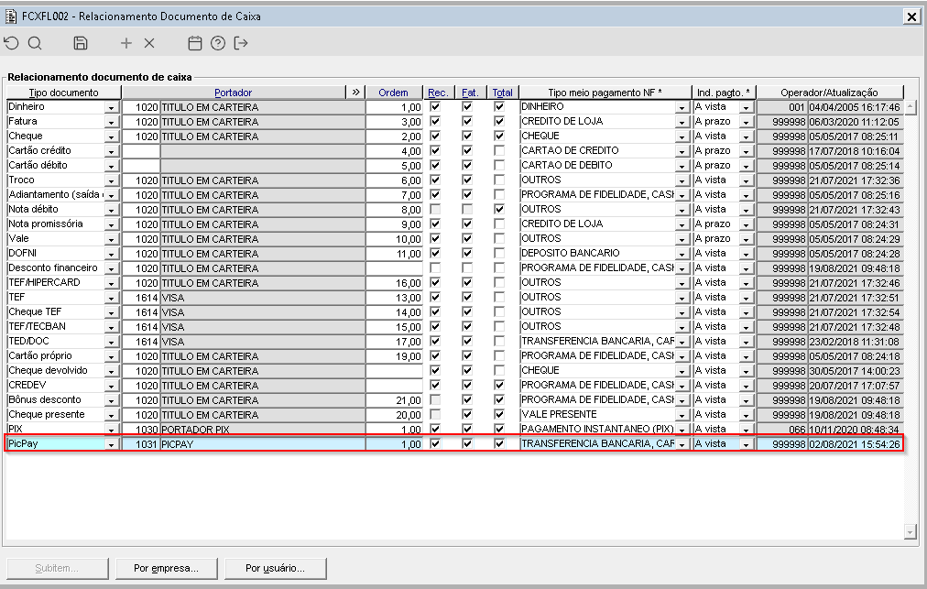Viewport: 927px width, 589px height.
Task: Open the calendar toolbar icon
Action: (x=194, y=43)
